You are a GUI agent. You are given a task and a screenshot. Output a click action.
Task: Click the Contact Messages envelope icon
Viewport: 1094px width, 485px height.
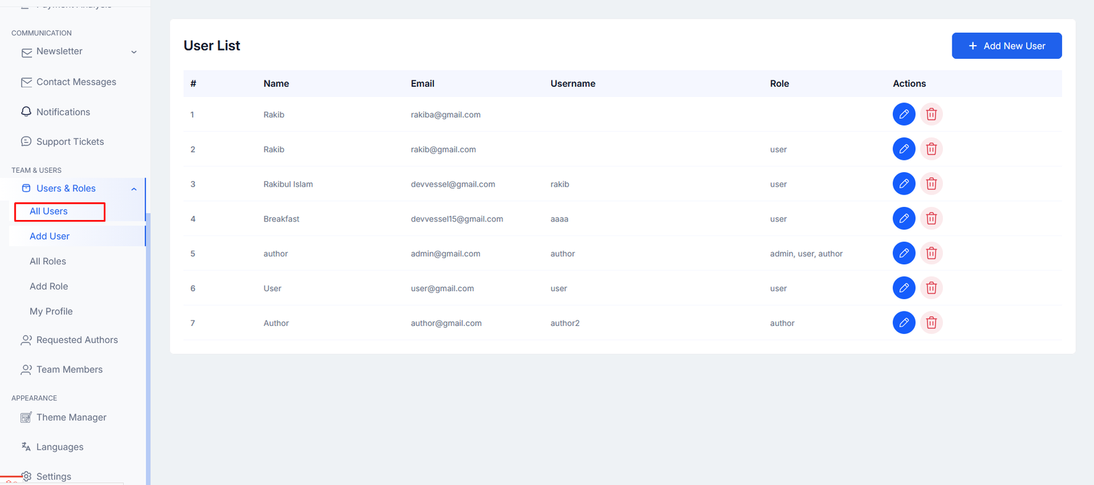27,82
